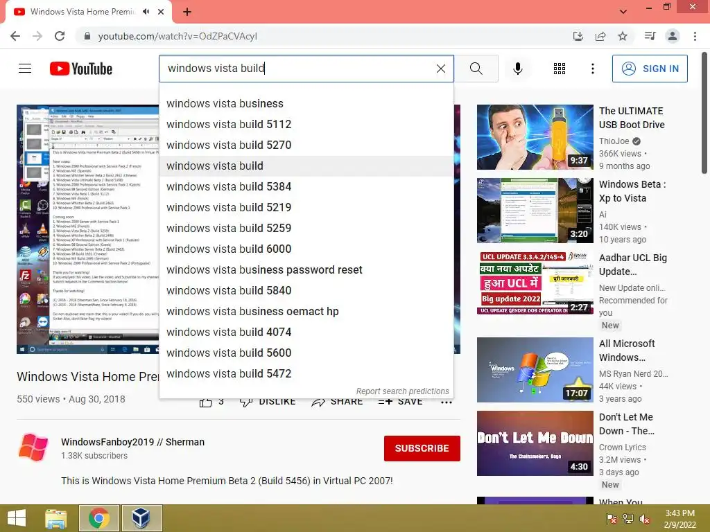Open 'The ULTIMATE USB Boot Drive' thumbnail
The width and height of the screenshot is (710, 532).
pos(535,137)
